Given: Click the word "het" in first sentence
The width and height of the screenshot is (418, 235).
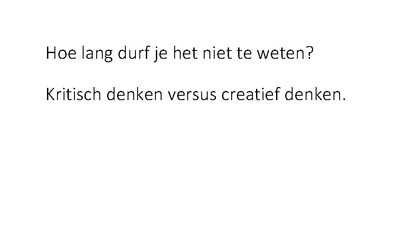Looking at the screenshot, I should click(185, 53).
